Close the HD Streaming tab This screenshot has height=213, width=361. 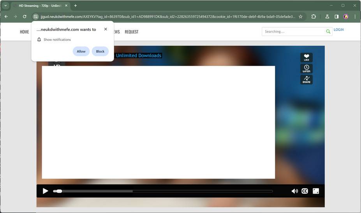(x=66, y=5)
